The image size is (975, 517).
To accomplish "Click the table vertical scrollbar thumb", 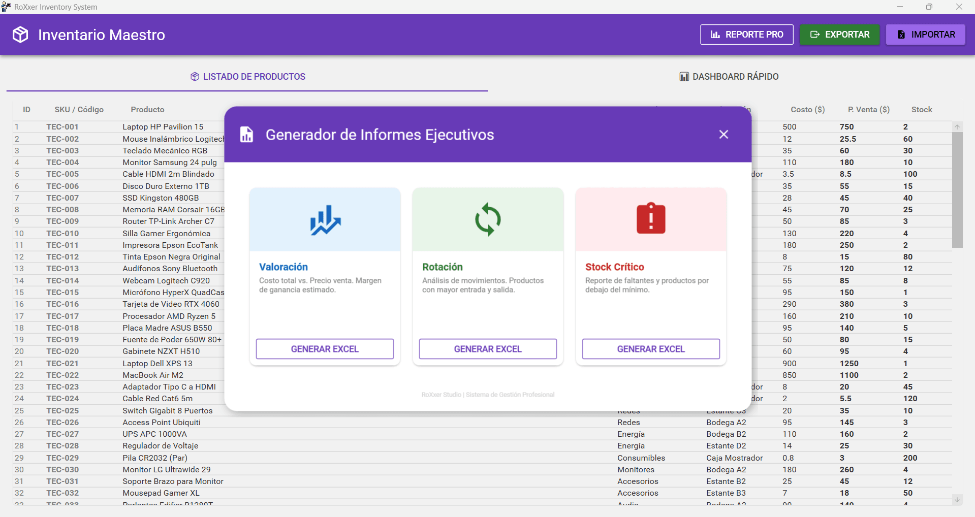I will point(957,190).
